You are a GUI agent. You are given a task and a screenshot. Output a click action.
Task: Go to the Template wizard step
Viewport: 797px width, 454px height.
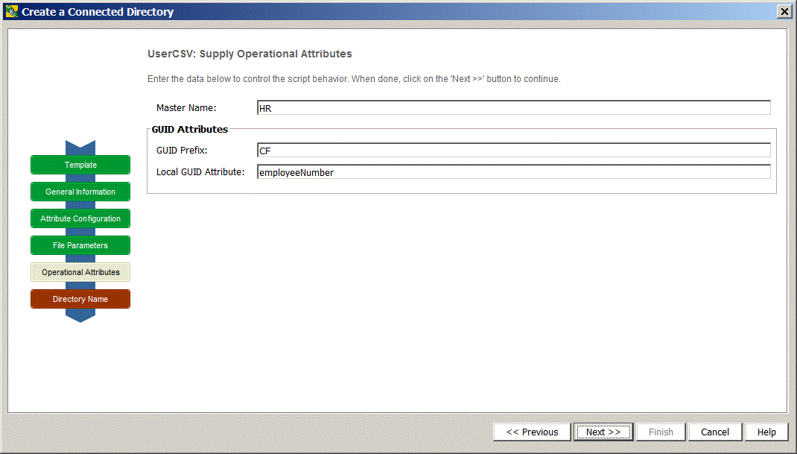(80, 165)
